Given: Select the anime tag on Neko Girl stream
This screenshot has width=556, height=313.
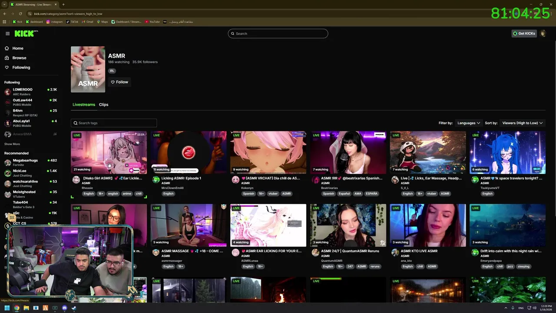Looking at the screenshot, I should [x=127, y=193].
